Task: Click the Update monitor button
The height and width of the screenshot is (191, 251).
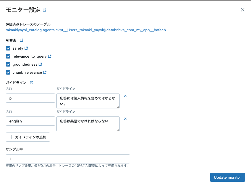Action: pyautogui.click(x=227, y=177)
